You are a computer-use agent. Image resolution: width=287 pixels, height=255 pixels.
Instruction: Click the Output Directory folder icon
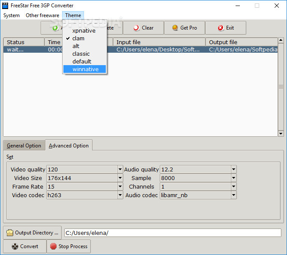click(10, 233)
